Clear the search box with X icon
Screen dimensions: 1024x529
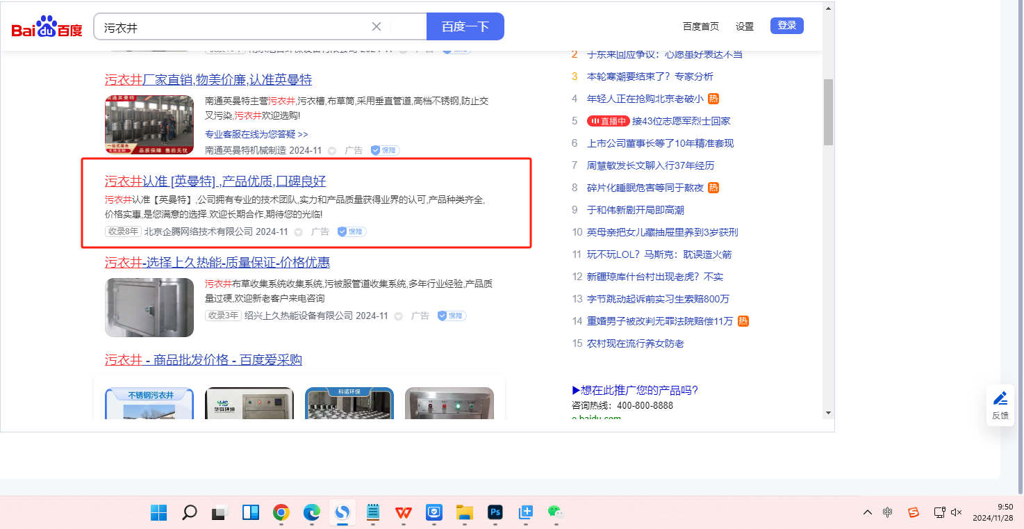pyautogui.click(x=377, y=26)
